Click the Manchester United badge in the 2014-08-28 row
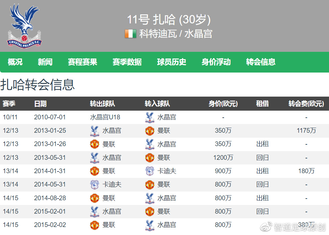 [95, 198]
